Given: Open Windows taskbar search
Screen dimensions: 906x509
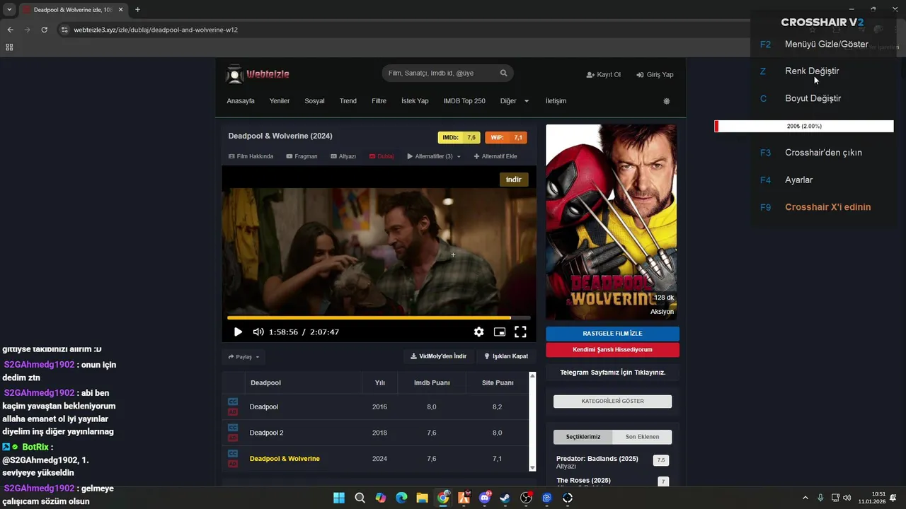Looking at the screenshot, I should click(360, 498).
